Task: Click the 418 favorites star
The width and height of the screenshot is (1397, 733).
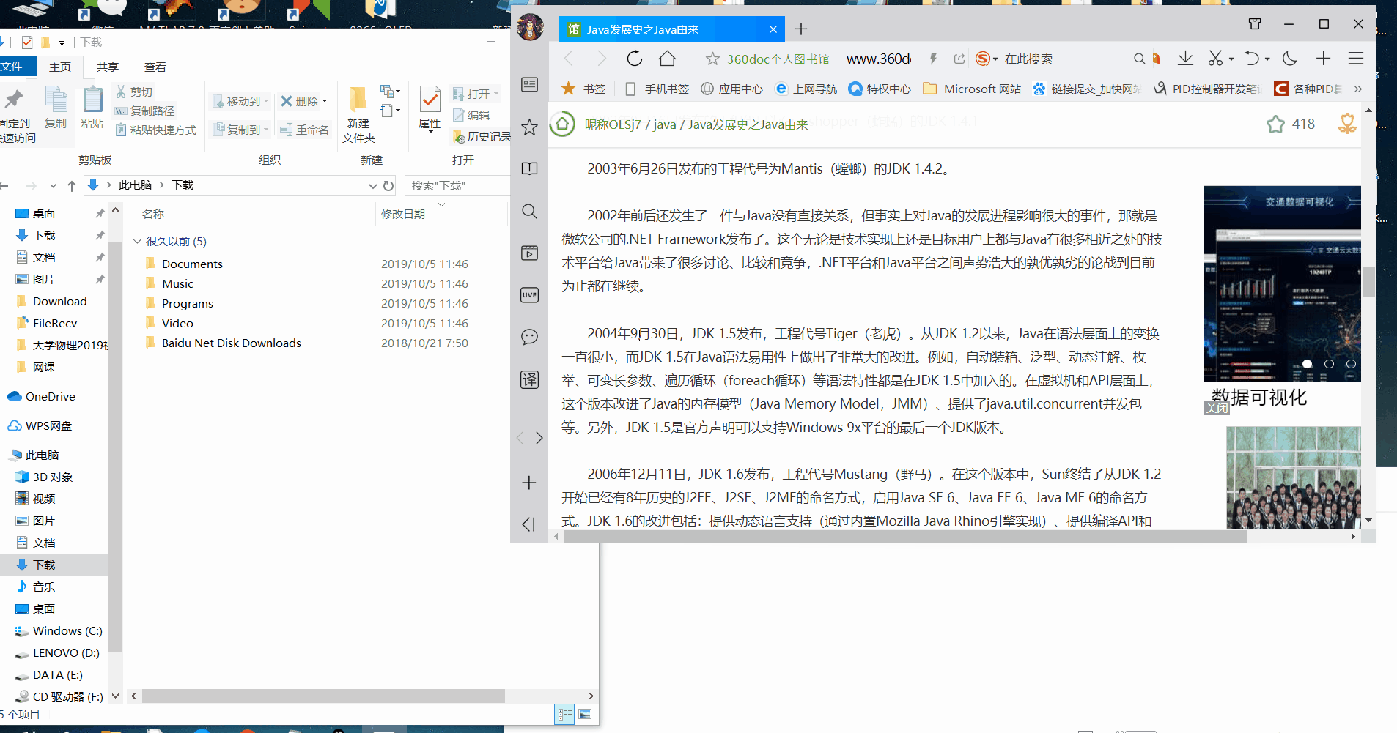Action: click(x=1275, y=124)
